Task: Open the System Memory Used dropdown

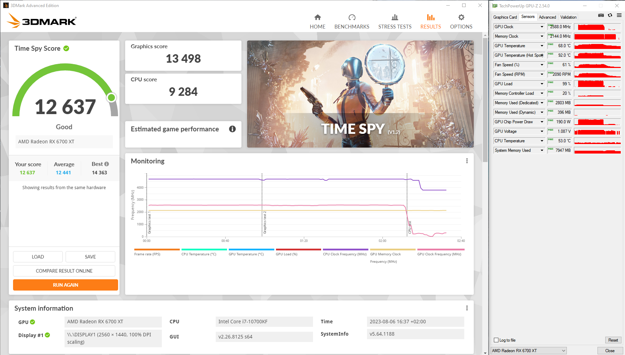Action: click(x=542, y=150)
